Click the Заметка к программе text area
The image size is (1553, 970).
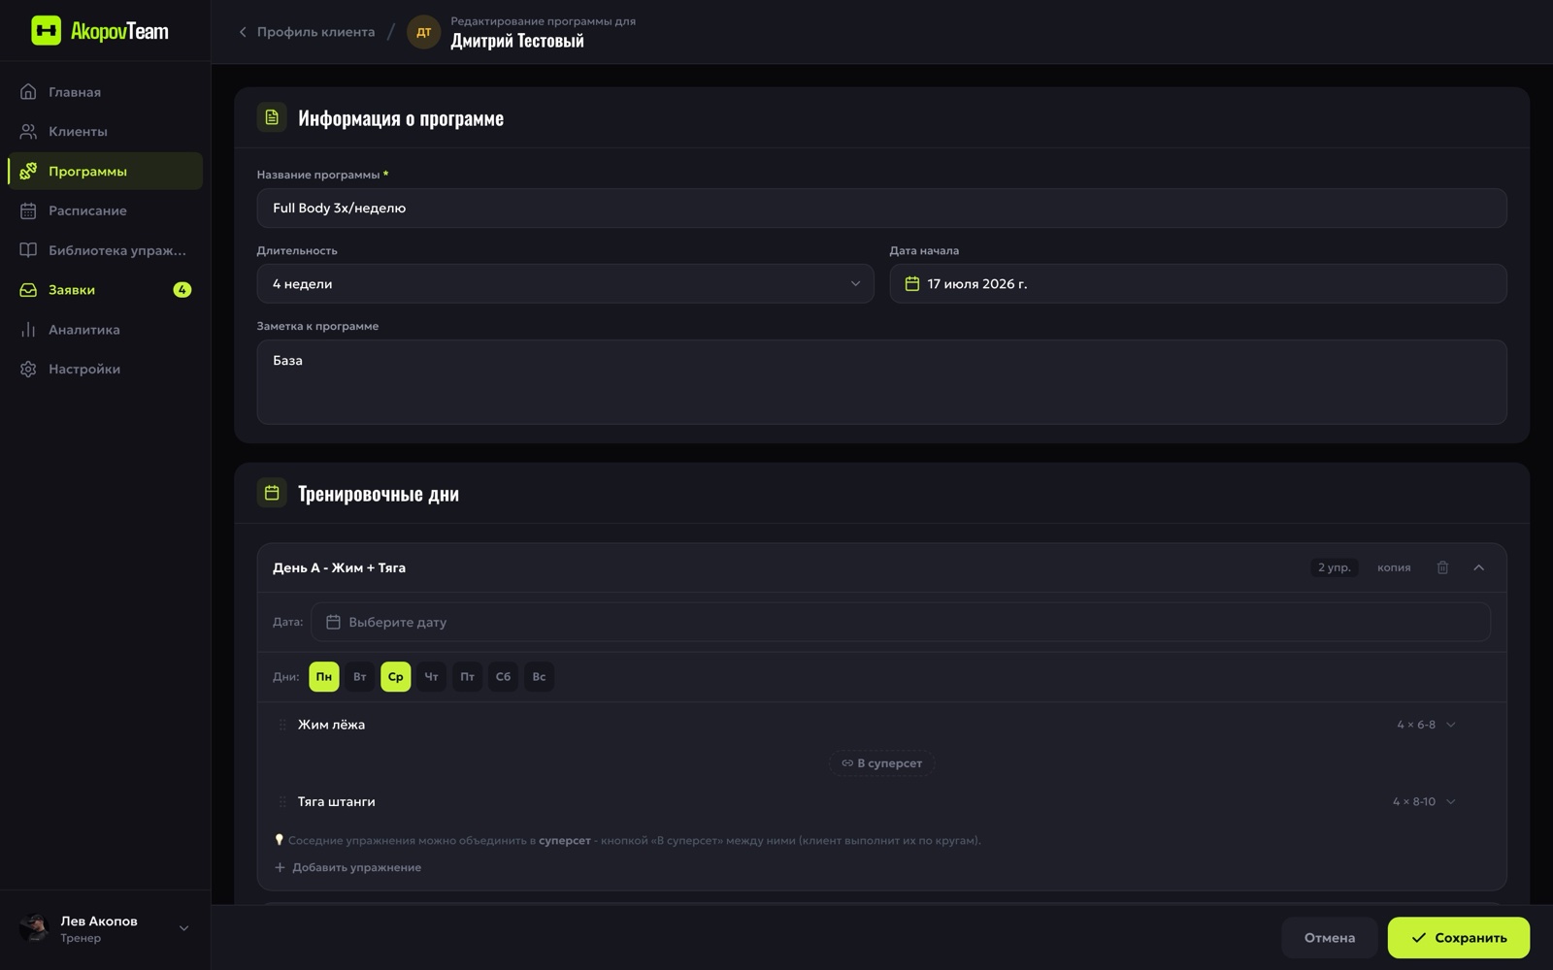click(881, 381)
